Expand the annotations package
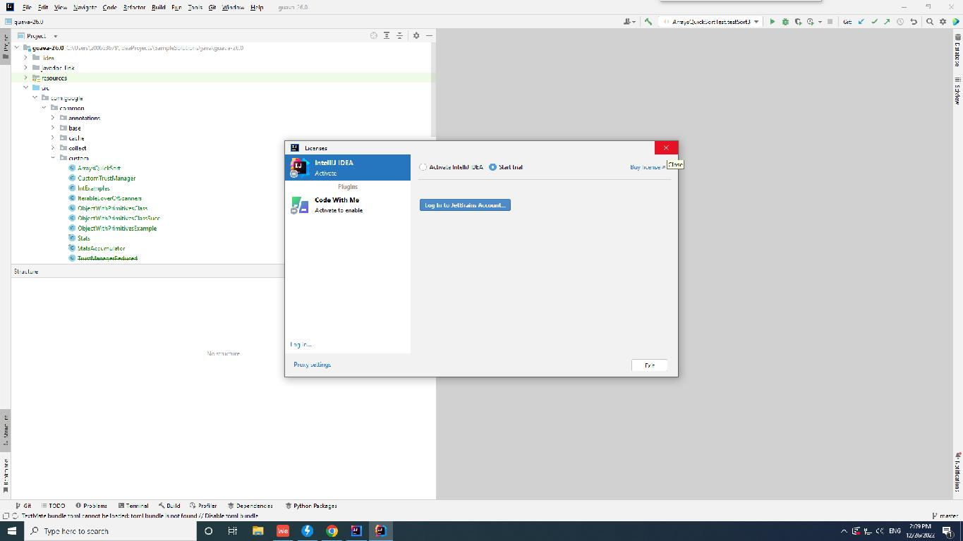 [53, 118]
